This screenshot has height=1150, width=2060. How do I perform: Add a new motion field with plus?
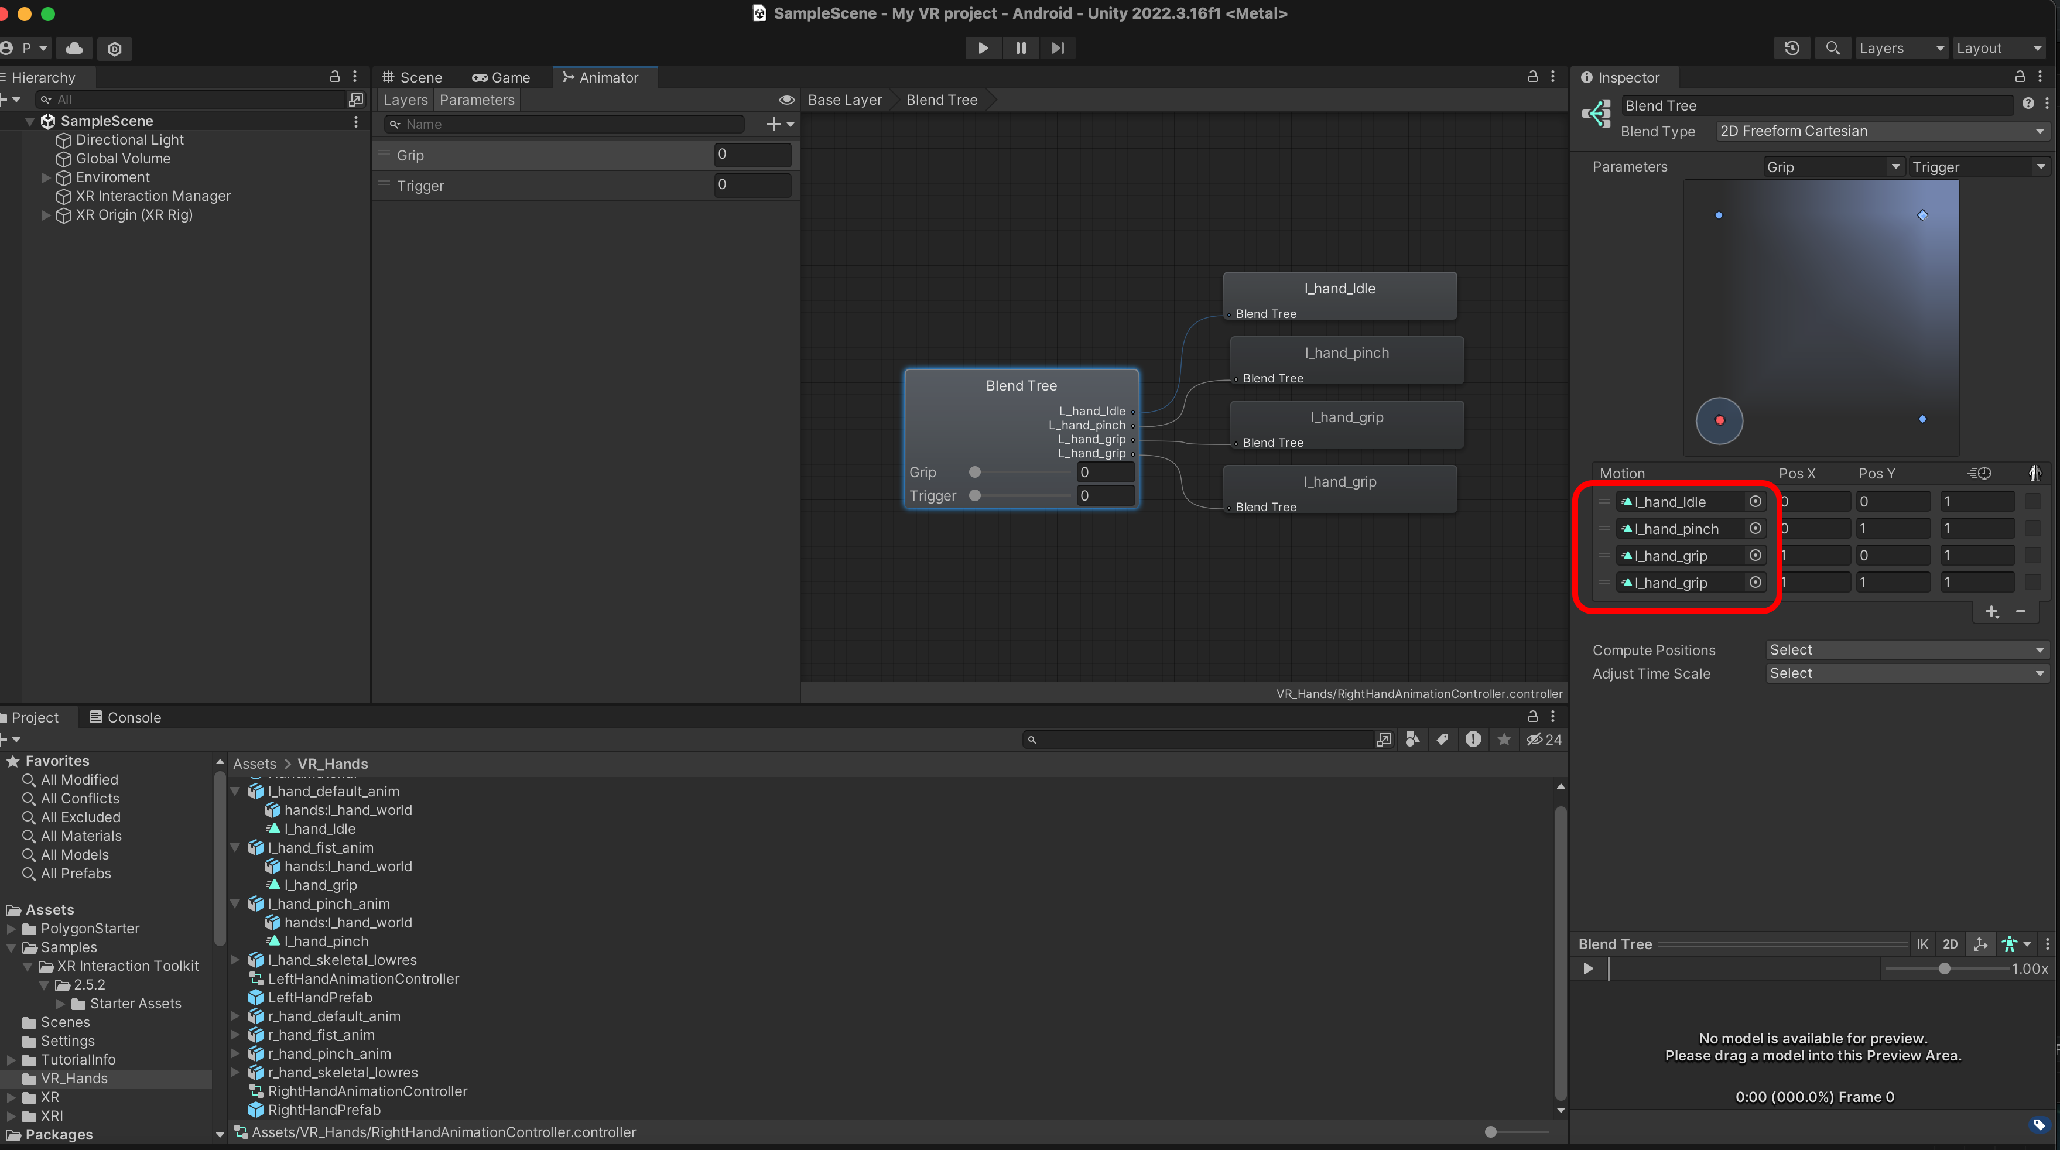1991,612
